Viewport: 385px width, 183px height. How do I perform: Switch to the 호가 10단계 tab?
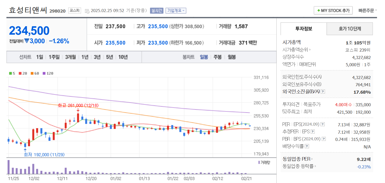click(349, 29)
